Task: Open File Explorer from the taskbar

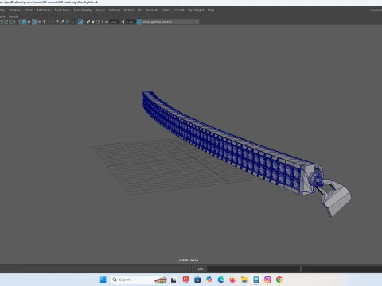Action: point(244,280)
